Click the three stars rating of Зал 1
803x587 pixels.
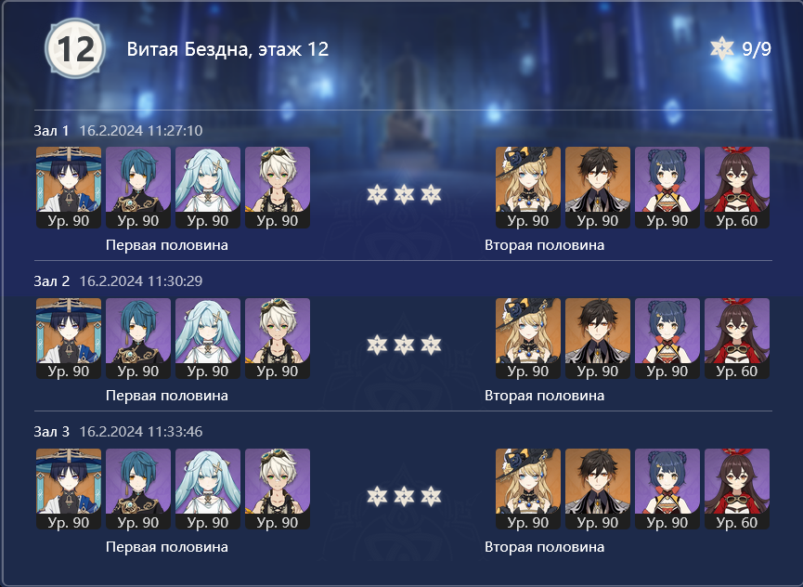(404, 194)
